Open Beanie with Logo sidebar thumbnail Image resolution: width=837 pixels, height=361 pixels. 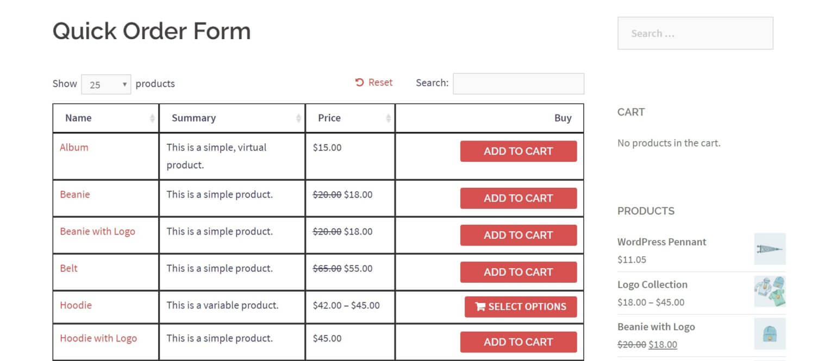pyautogui.click(x=770, y=334)
